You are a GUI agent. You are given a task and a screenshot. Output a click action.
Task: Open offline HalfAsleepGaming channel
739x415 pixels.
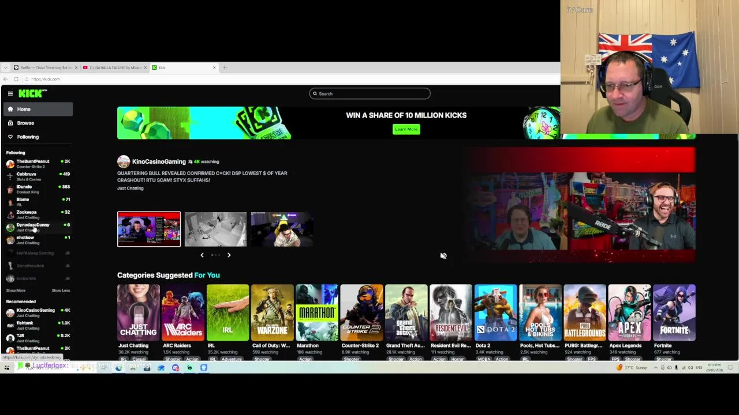click(x=38, y=253)
